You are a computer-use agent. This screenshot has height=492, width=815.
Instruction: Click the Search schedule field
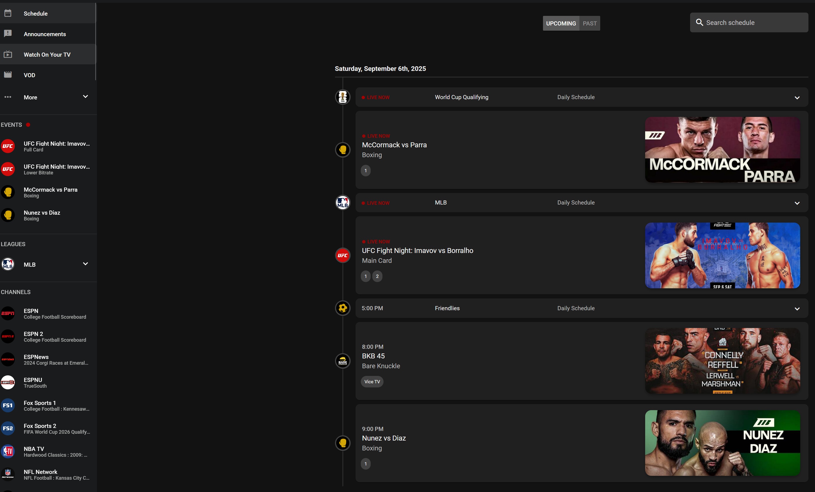(749, 22)
